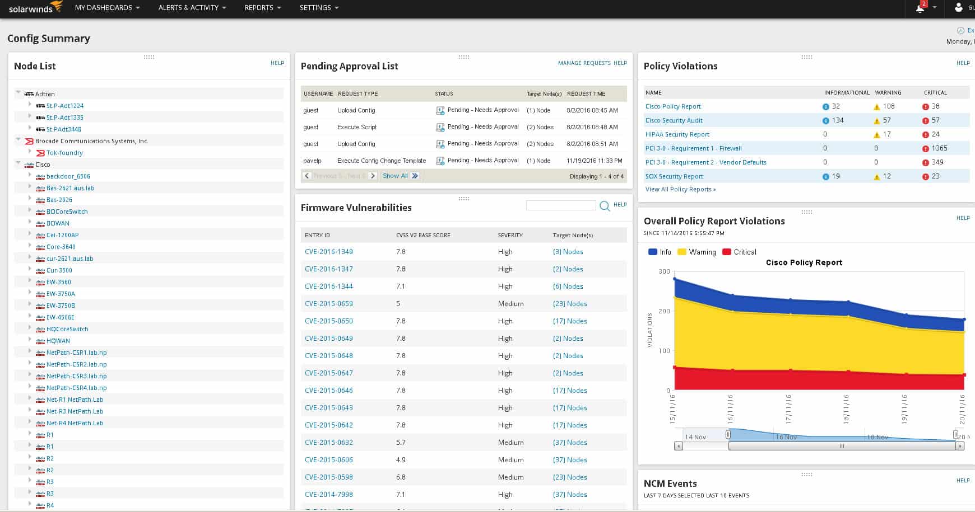Image resolution: width=975 pixels, height=512 pixels.
Task: Open CVE-2016-1349 entry
Action: (329, 252)
